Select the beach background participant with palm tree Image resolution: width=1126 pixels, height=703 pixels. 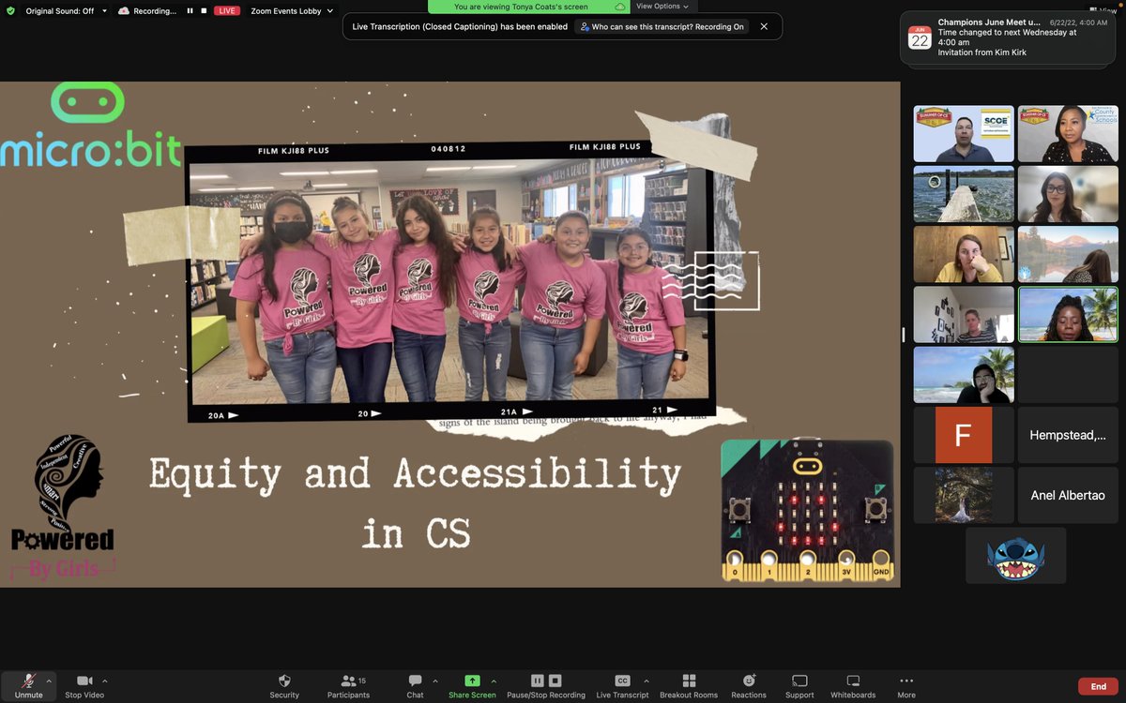[964, 375]
